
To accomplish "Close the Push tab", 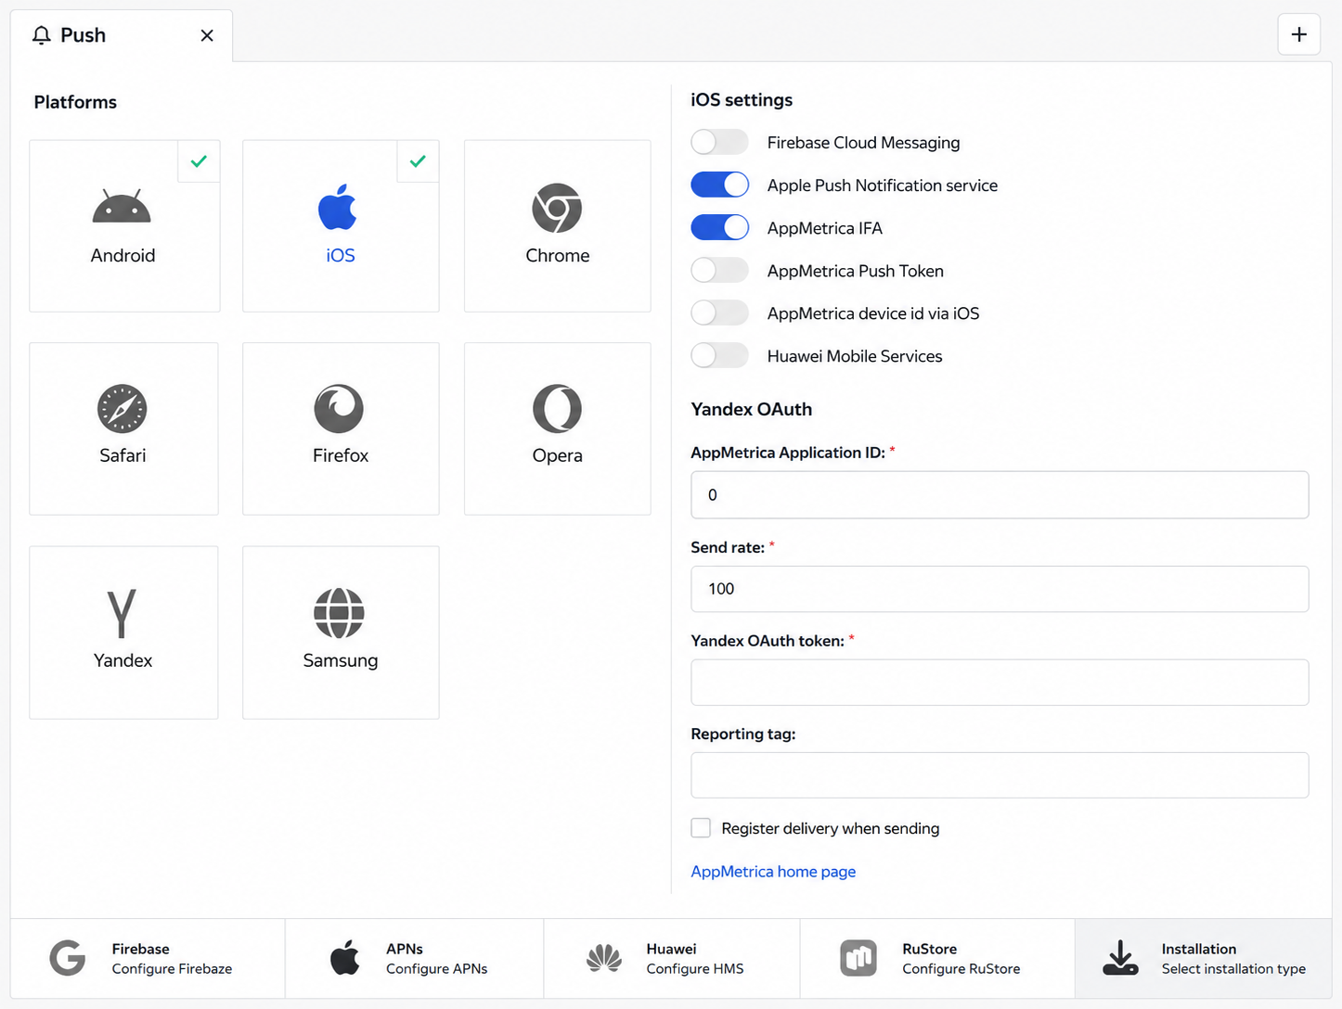I will pyautogui.click(x=207, y=35).
